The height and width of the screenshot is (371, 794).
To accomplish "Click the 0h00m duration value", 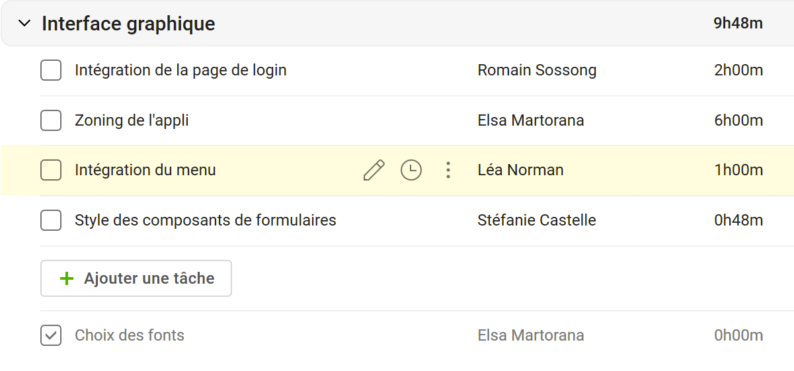I will pos(738,335).
